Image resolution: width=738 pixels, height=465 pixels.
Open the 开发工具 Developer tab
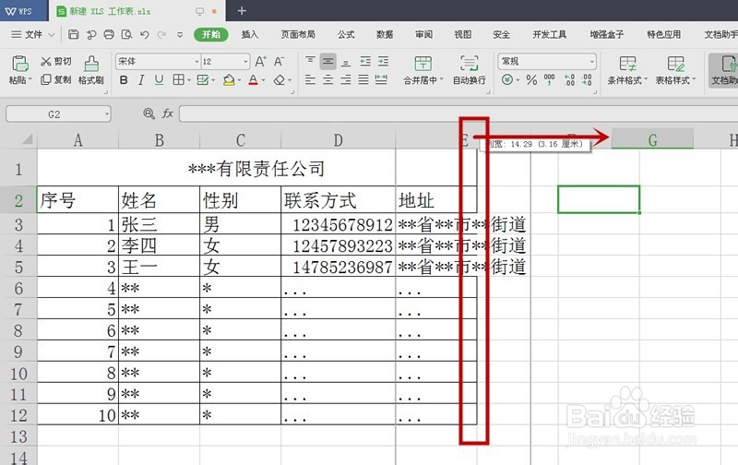(x=549, y=34)
